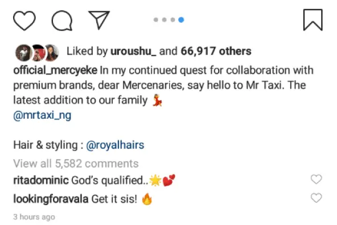Save post with bookmark icon
The width and height of the screenshot is (337, 225).
click(x=313, y=20)
